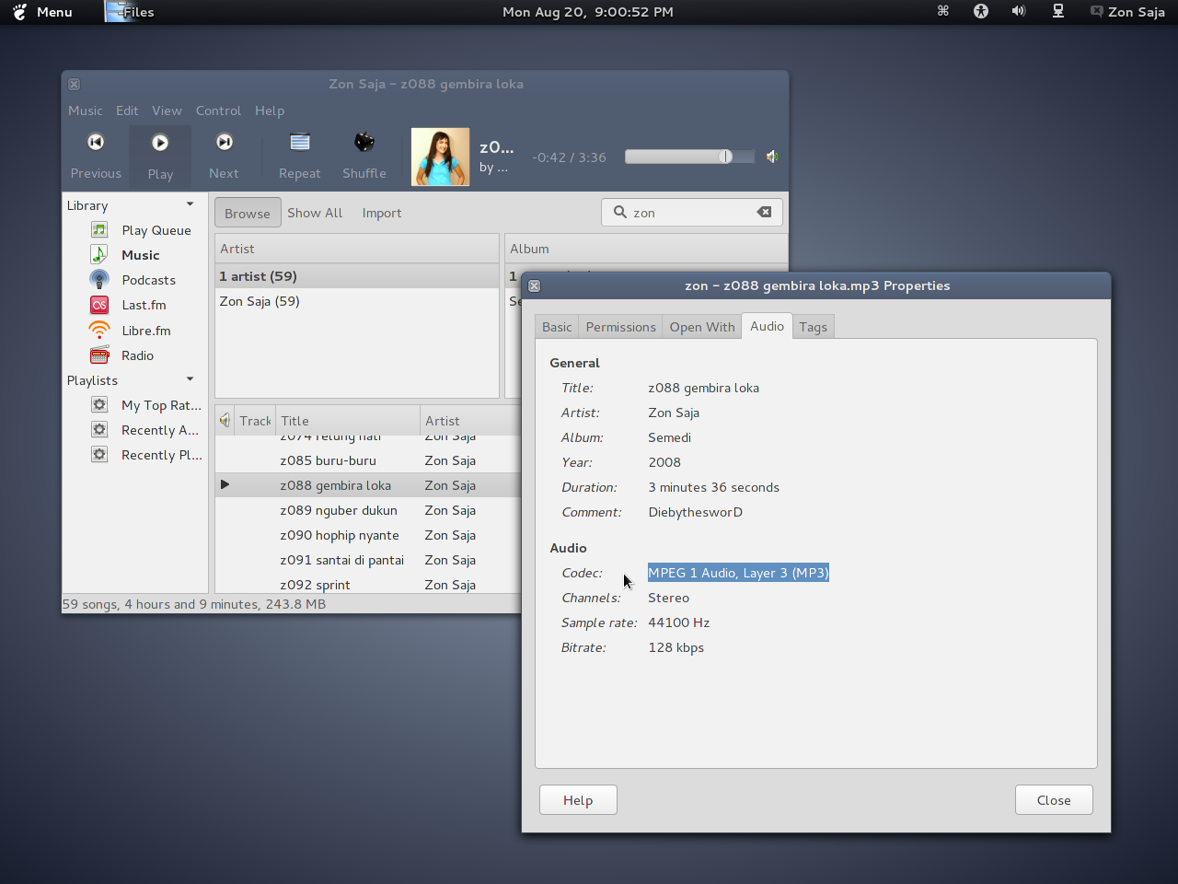The image size is (1178, 884).
Task: Mute the playback volume
Action: click(772, 157)
